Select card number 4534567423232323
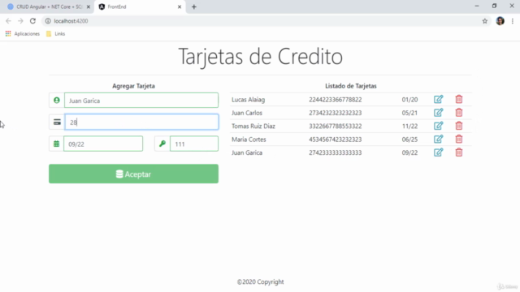 pyautogui.click(x=336, y=140)
